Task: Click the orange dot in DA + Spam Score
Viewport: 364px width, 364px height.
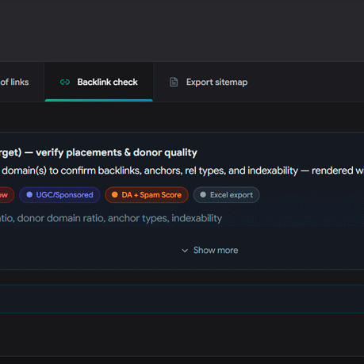Action: click(115, 194)
